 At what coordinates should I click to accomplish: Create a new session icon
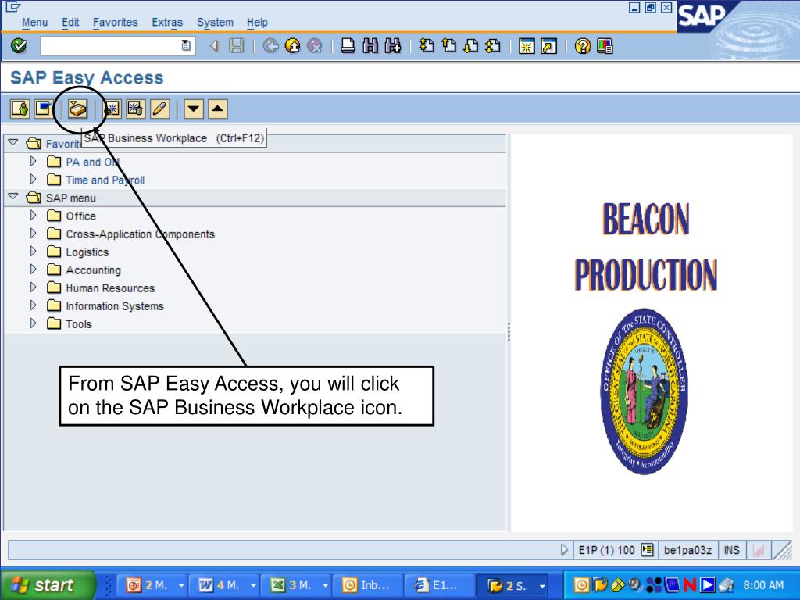click(527, 46)
